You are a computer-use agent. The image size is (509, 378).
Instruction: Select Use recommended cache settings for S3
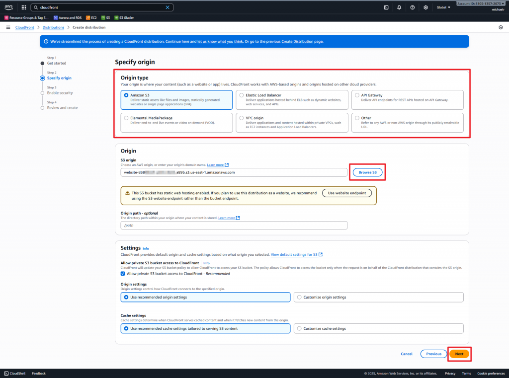(205, 328)
